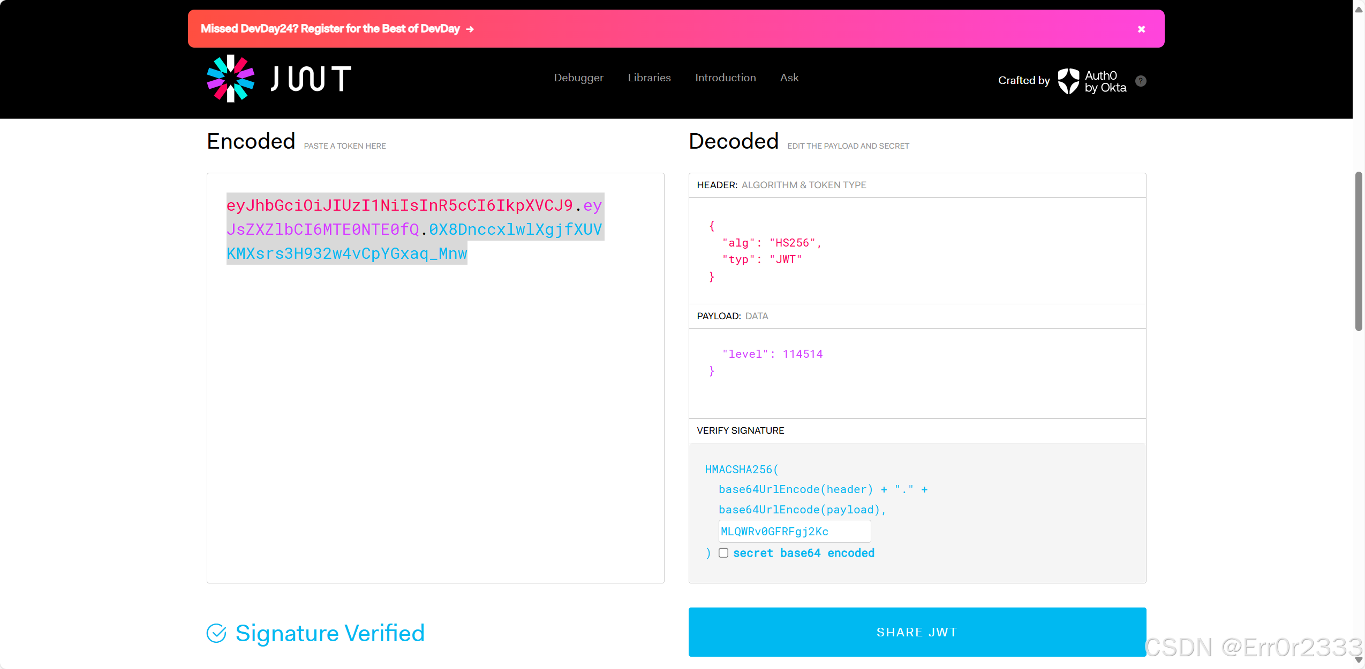1365x669 pixels.
Task: Open the help question mark icon
Action: pos(1140,81)
